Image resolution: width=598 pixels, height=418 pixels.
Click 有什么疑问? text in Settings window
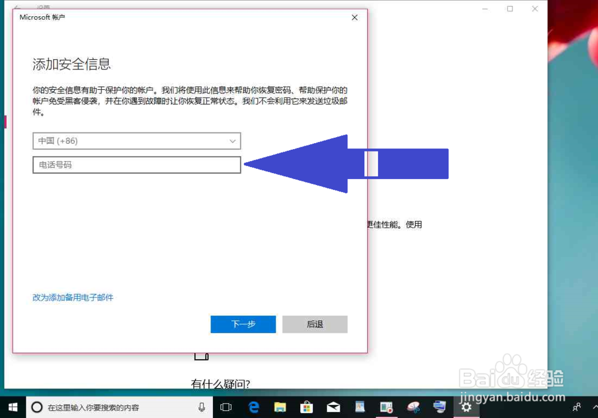[221, 384]
